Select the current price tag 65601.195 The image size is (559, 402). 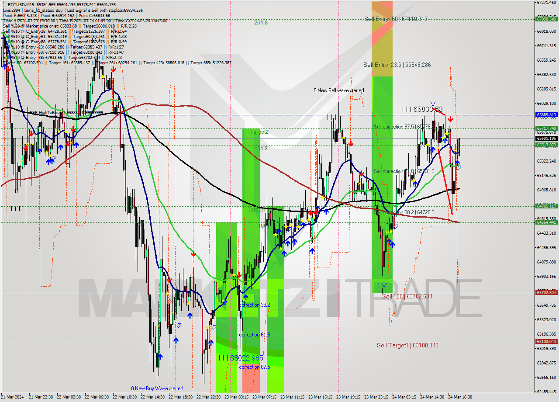click(x=546, y=139)
